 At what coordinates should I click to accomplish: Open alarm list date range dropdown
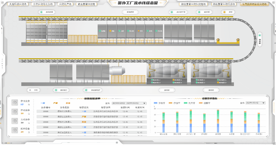[129, 103]
